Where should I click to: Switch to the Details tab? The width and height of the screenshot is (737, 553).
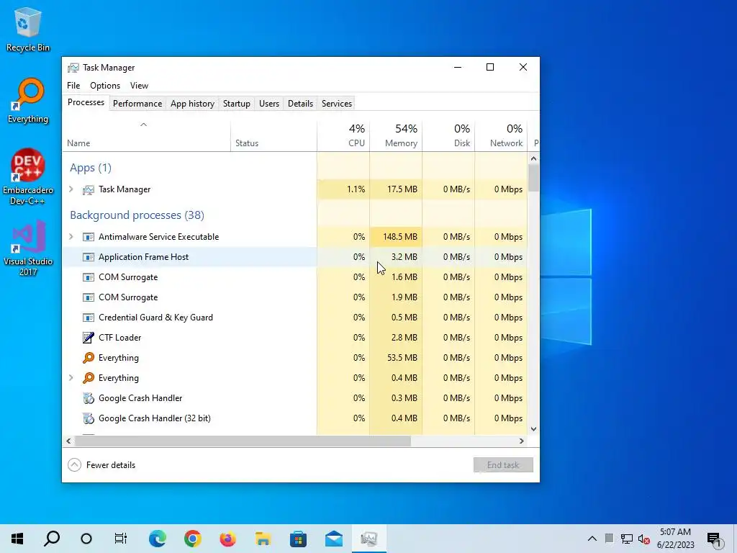(300, 104)
